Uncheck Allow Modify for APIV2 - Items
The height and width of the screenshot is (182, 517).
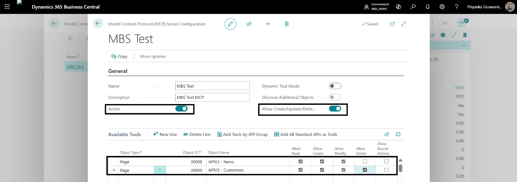coord(344,161)
